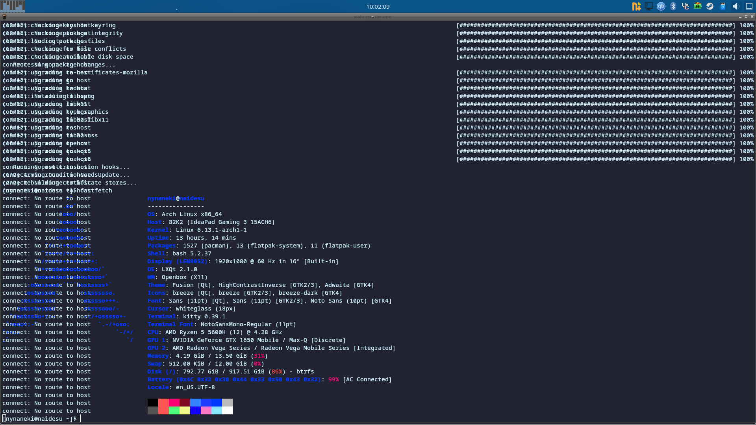Click the '512.00 KiB / 12.00 GiB' swap text
The image size is (756, 425).
pos(208,364)
